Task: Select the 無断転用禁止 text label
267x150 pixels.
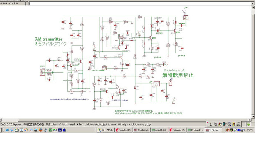Action: [177, 76]
